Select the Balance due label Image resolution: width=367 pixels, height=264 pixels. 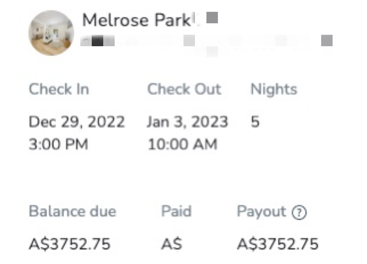pyautogui.click(x=72, y=211)
